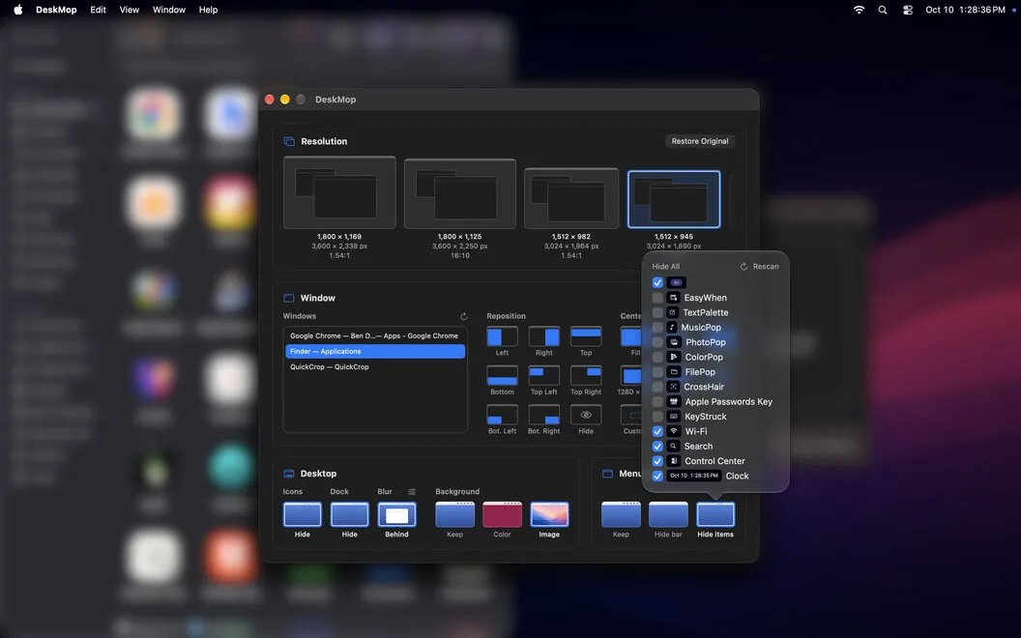Select Hide items menu option

pos(715,514)
